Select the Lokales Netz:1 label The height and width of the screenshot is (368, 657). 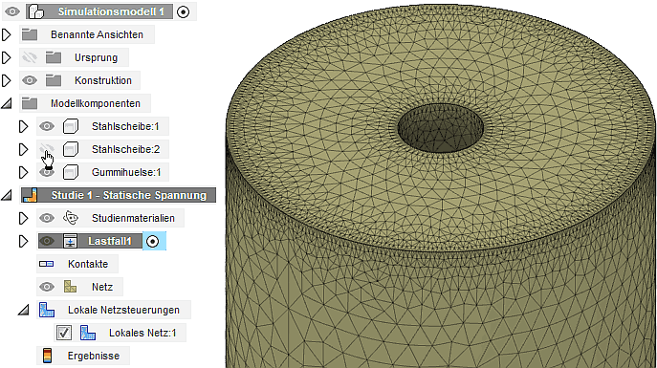click(142, 333)
